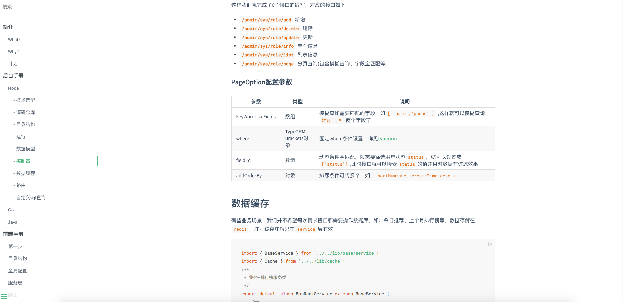Expand the Go section in sidebar

pos(11,210)
